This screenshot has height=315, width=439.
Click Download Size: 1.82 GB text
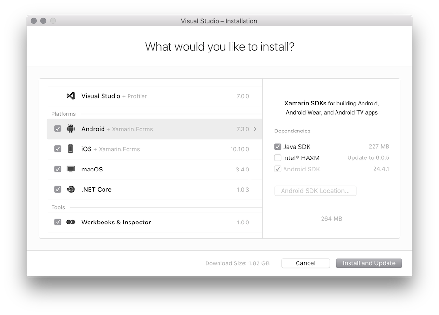pos(237,263)
